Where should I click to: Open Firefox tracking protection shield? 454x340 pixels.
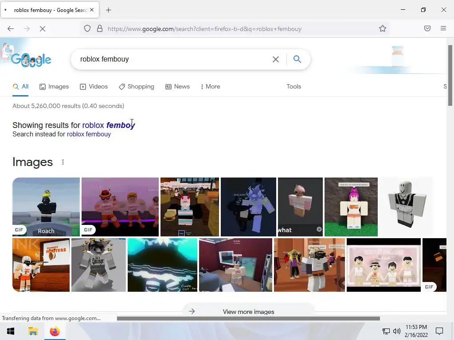point(87,29)
